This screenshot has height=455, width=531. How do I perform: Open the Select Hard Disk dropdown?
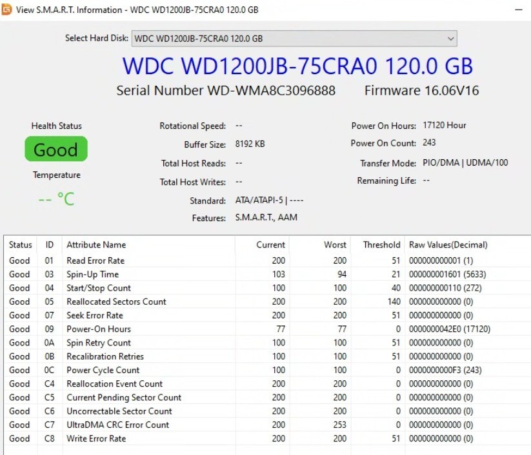coord(294,39)
